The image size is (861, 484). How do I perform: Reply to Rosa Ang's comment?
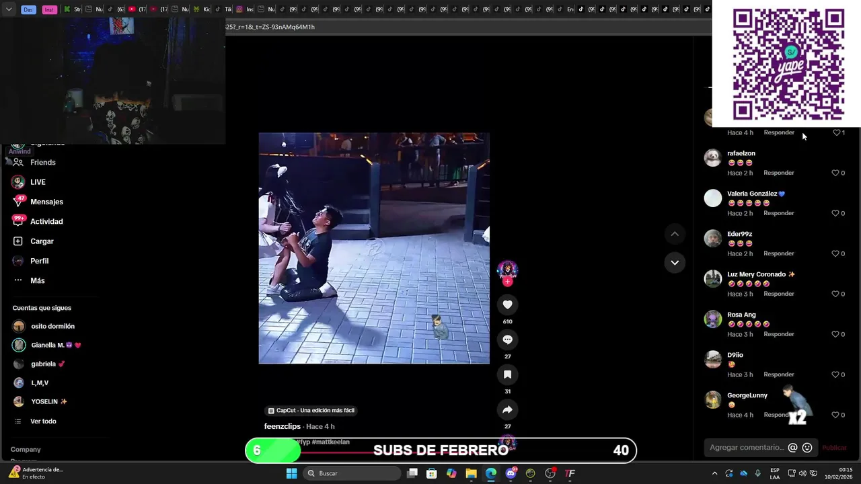(x=779, y=334)
